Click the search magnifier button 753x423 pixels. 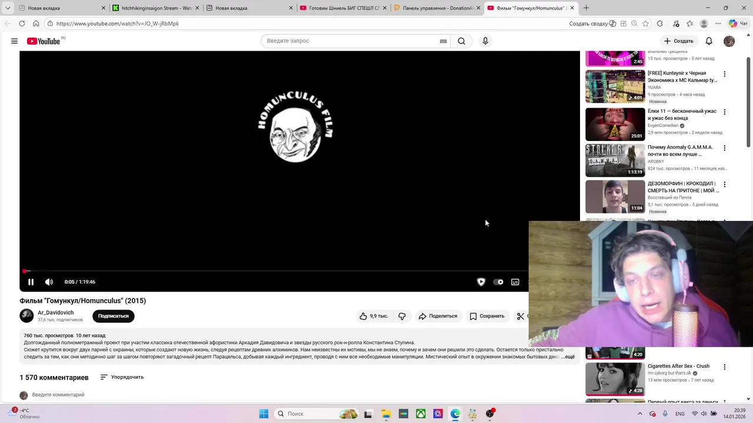tap(461, 41)
